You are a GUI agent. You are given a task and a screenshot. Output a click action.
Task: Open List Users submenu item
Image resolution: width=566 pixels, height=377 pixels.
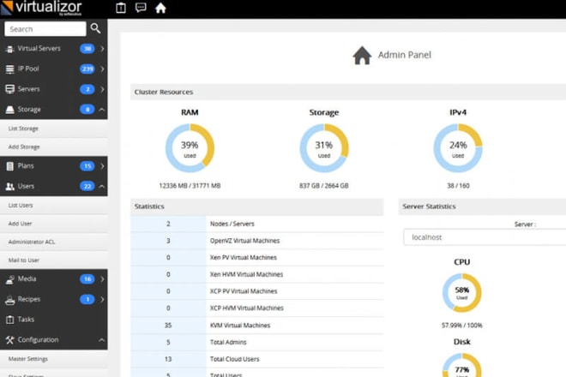pyautogui.click(x=54, y=206)
